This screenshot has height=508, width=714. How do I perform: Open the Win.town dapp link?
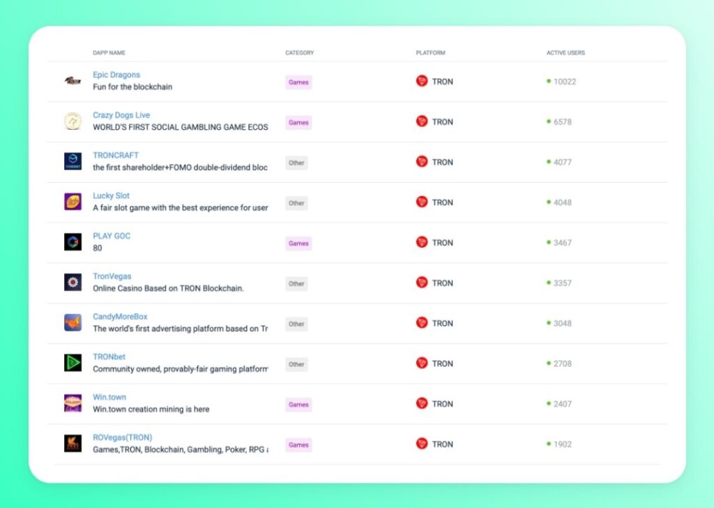(x=109, y=397)
